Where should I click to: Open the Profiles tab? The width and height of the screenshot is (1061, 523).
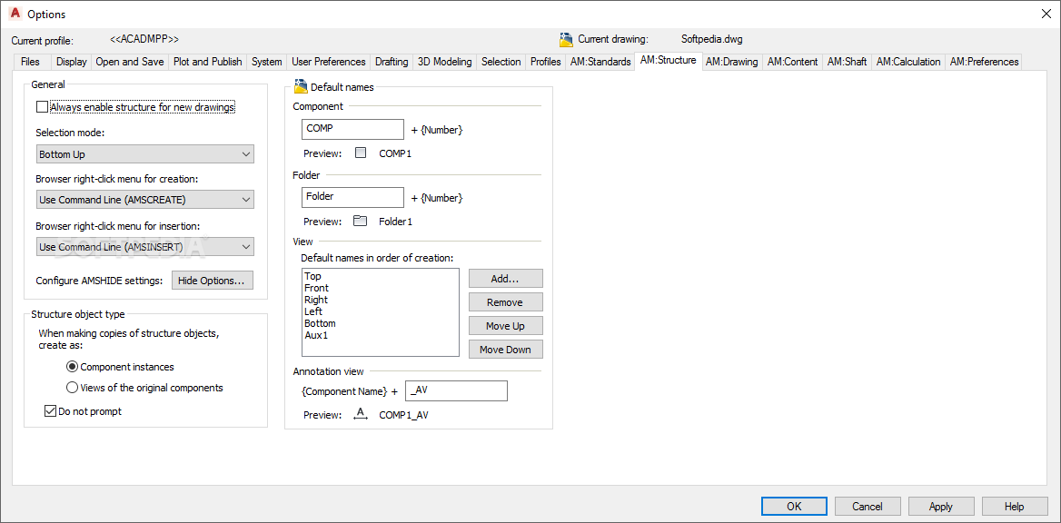(x=545, y=62)
